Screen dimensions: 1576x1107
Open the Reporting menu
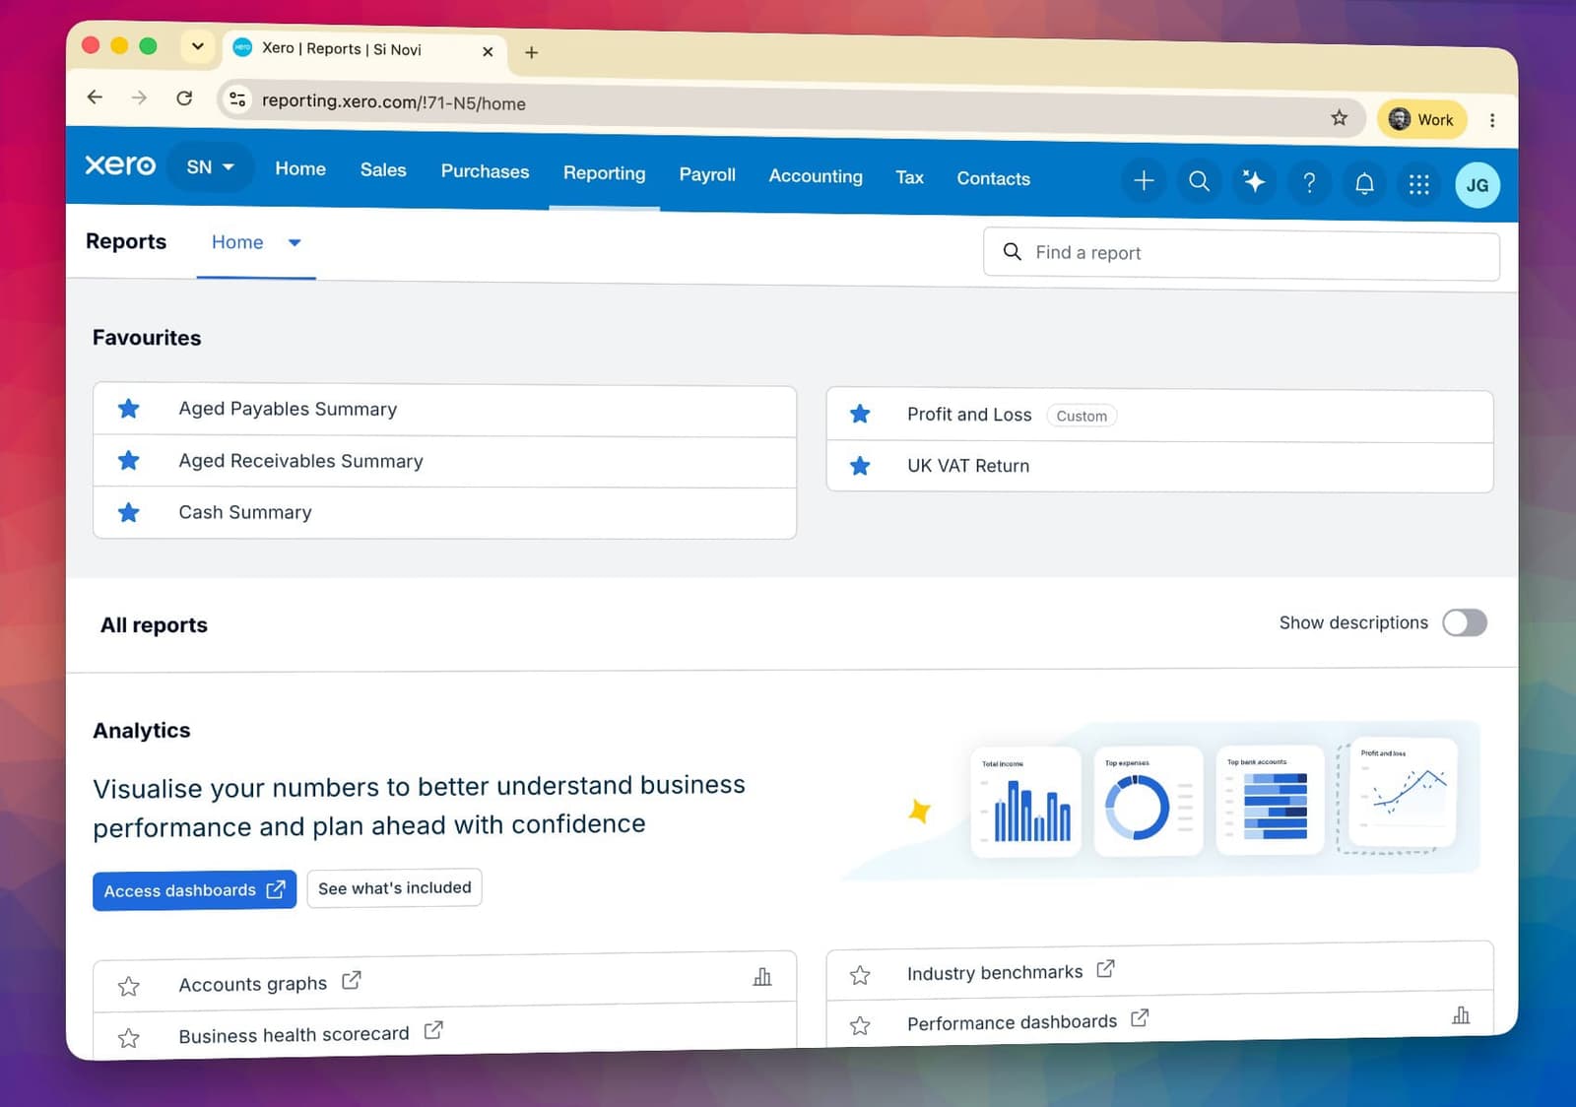tap(605, 173)
